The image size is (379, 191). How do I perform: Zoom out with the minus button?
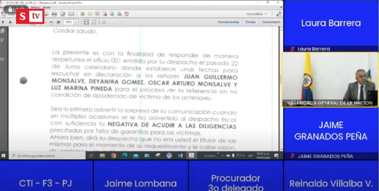click(51, 22)
